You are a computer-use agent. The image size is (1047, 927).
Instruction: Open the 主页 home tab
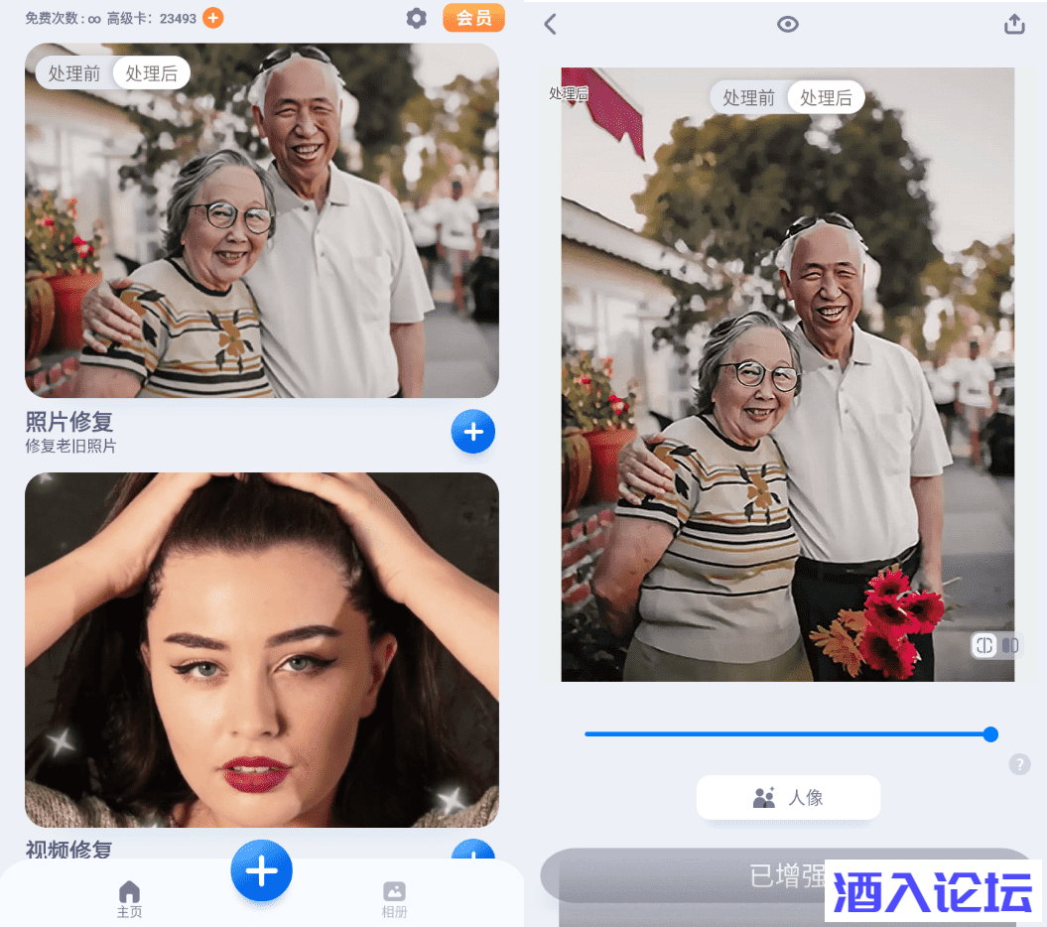tap(130, 898)
